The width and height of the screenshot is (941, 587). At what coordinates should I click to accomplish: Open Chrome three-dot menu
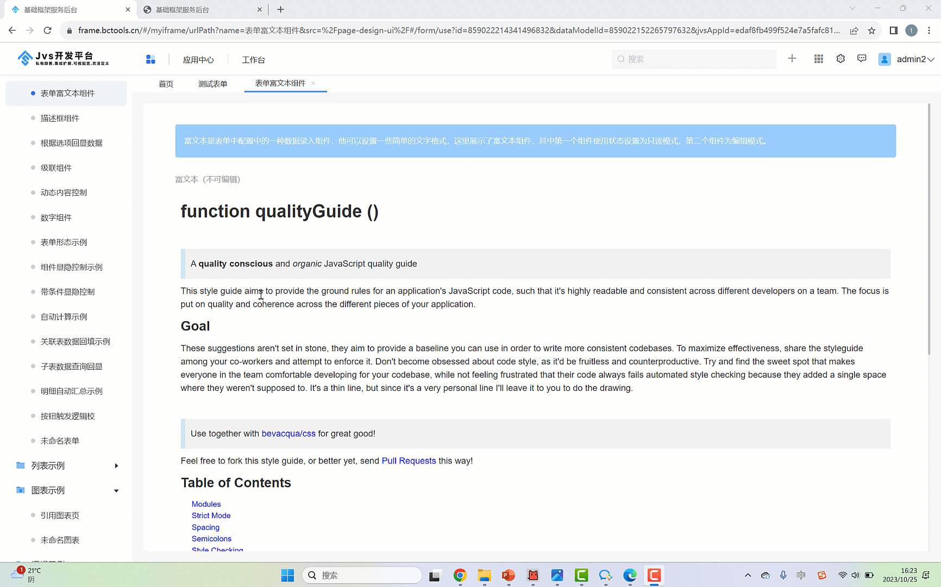click(x=929, y=30)
